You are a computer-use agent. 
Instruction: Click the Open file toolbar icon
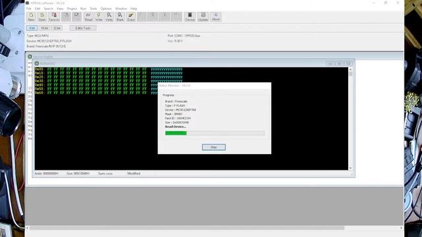(x=42, y=16)
